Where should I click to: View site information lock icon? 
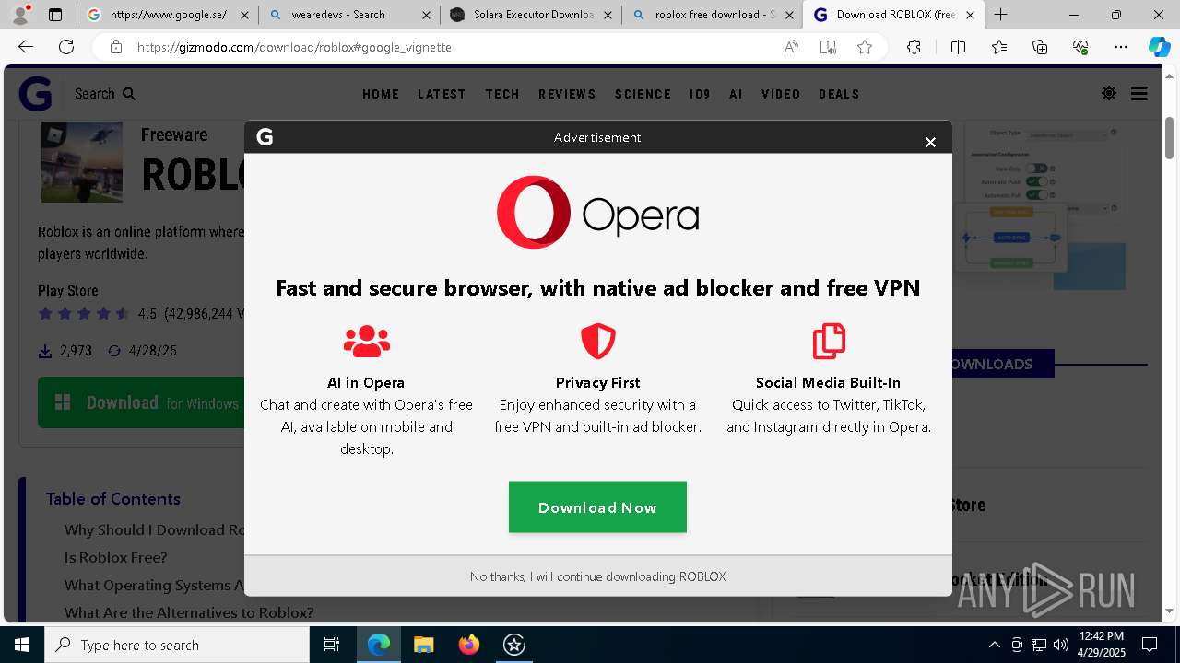[115, 47]
